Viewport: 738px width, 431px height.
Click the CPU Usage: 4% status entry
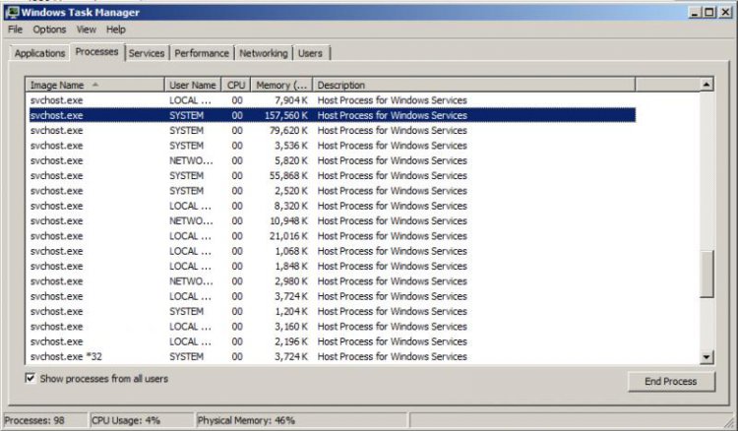click(x=141, y=420)
